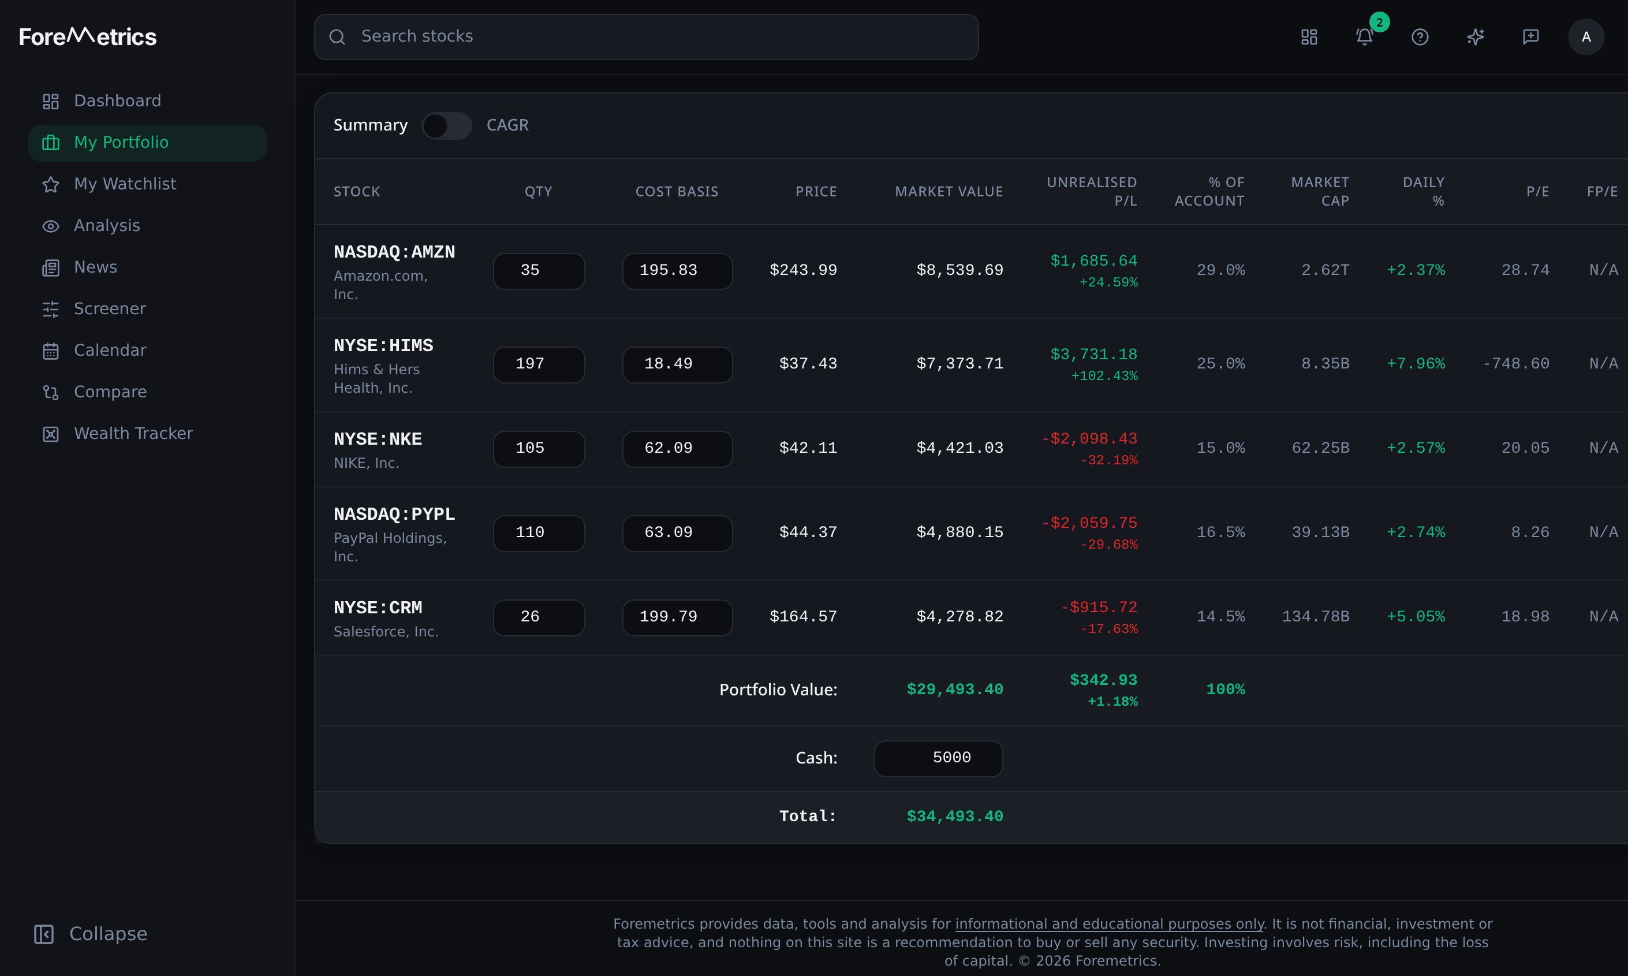
Task: Click CRM quantity field 26
Action: 539,617
